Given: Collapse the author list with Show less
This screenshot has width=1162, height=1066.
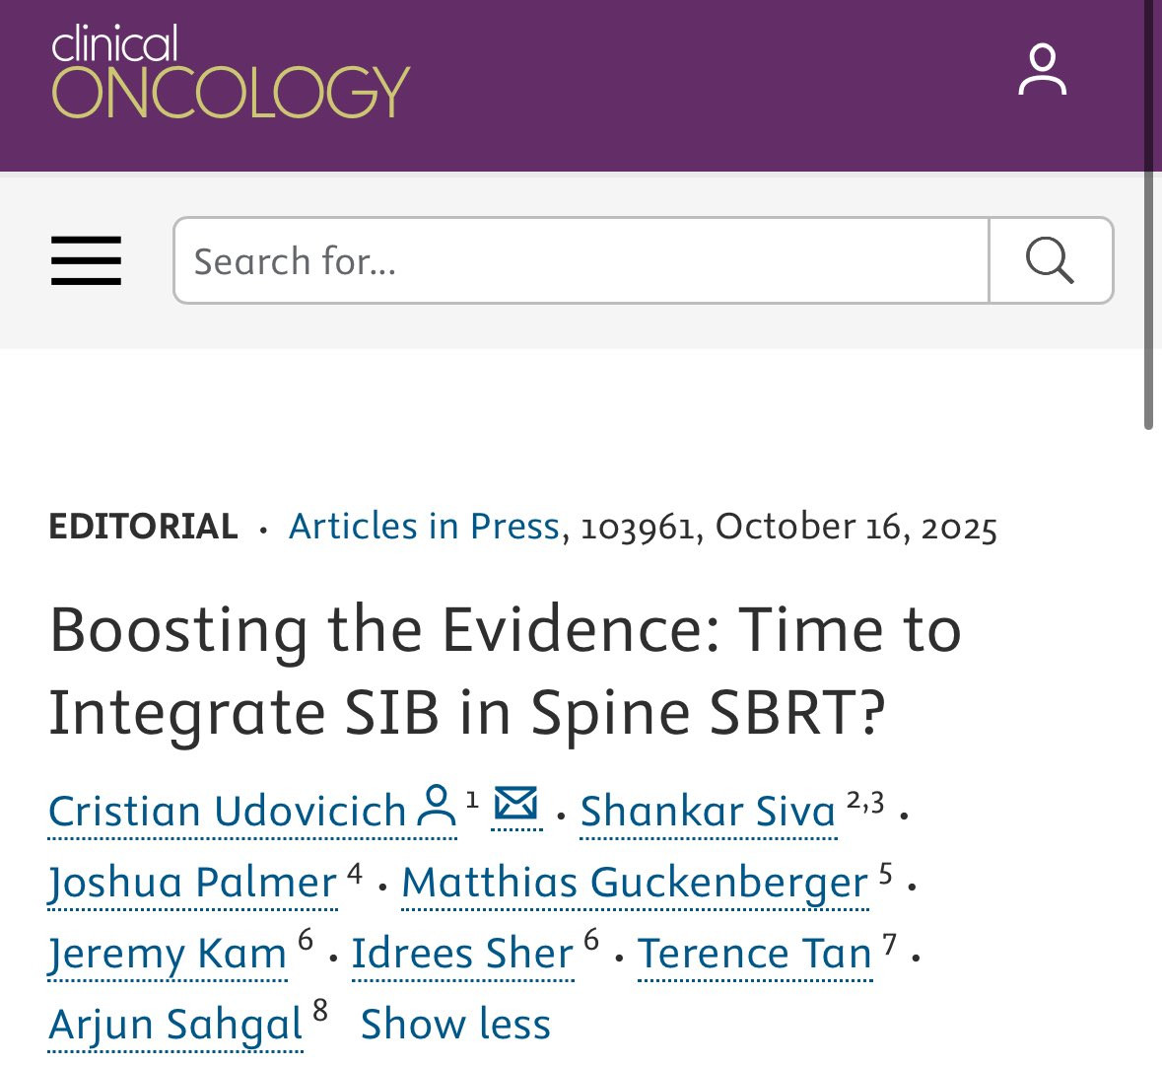Looking at the screenshot, I should pos(455,1025).
